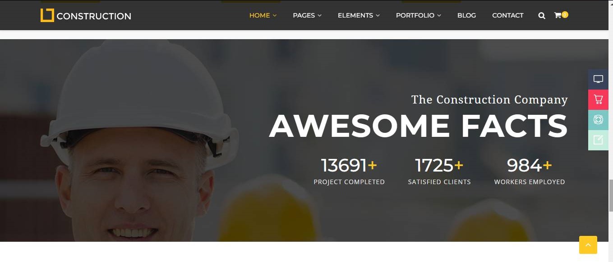Go to the Blog menu item
This screenshot has height=262, width=613.
466,15
